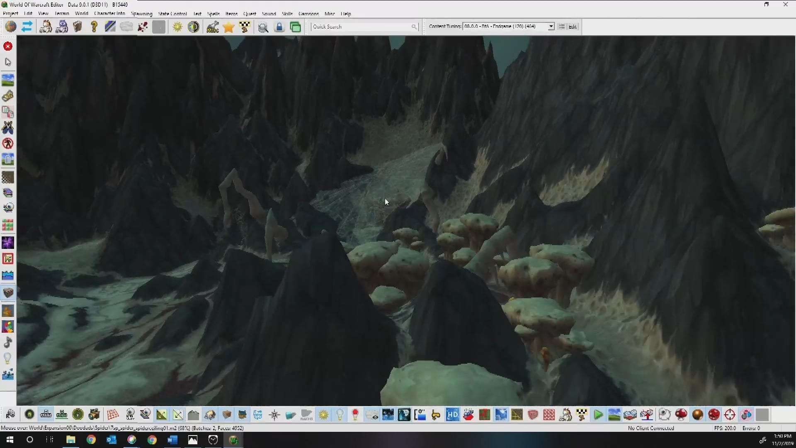796x448 pixels.
Task: Open the Content Tuning dropdown
Action: (x=551, y=27)
